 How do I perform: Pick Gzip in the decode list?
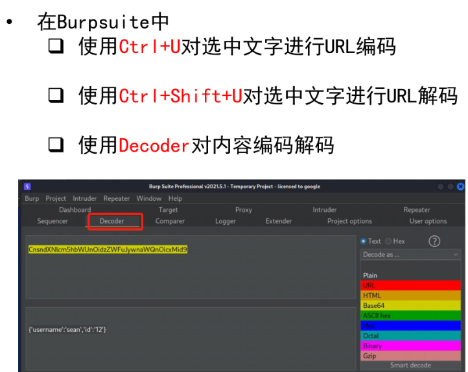point(410,356)
